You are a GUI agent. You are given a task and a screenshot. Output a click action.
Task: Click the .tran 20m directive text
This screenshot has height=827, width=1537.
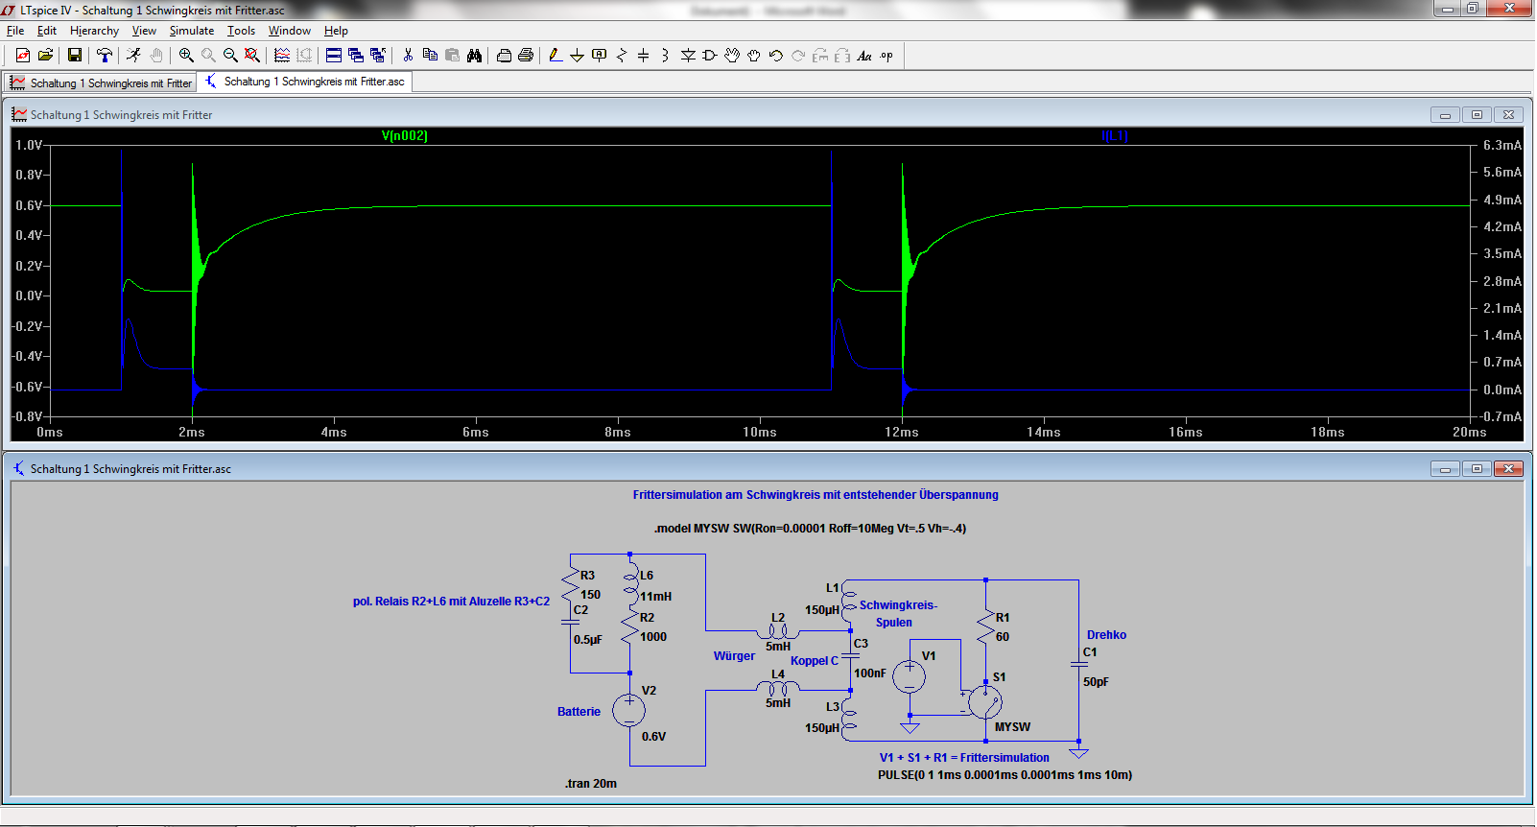pyautogui.click(x=591, y=784)
